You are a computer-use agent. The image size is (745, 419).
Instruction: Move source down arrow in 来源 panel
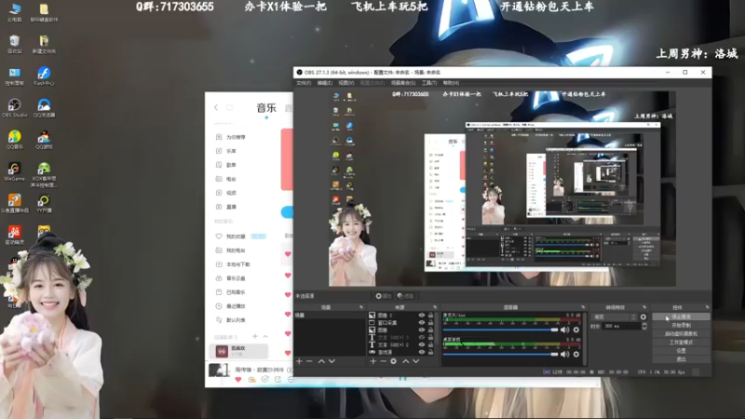415,361
